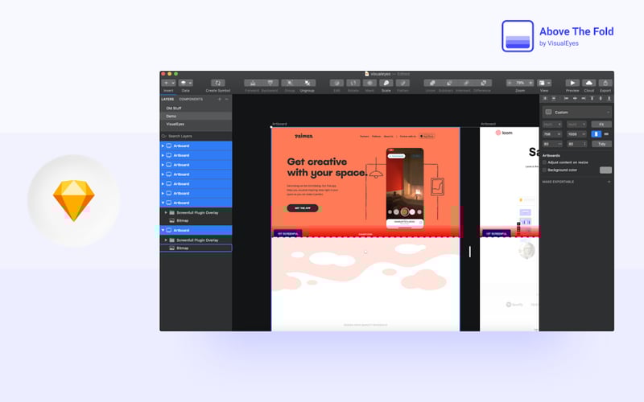Open the Data toolbar tool
644x402 pixels.
point(186,83)
